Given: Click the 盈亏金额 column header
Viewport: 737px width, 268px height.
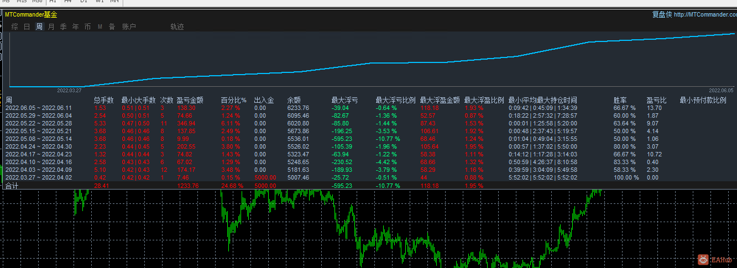Looking at the screenshot, I should click(190, 101).
